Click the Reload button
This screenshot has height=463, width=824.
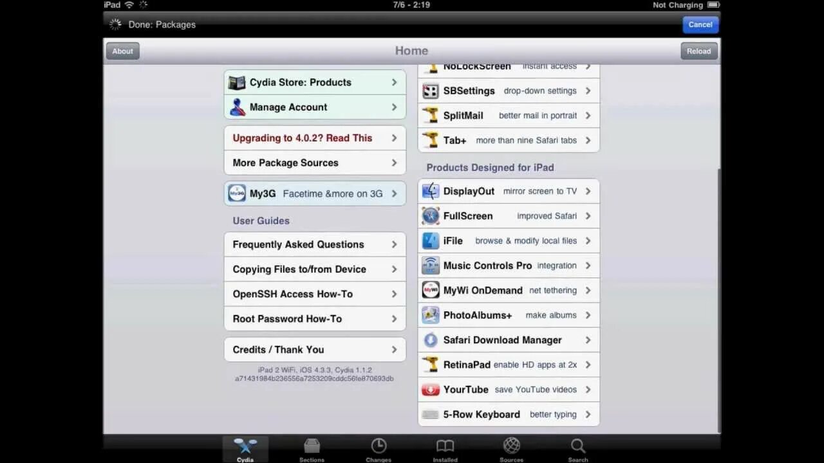point(699,51)
